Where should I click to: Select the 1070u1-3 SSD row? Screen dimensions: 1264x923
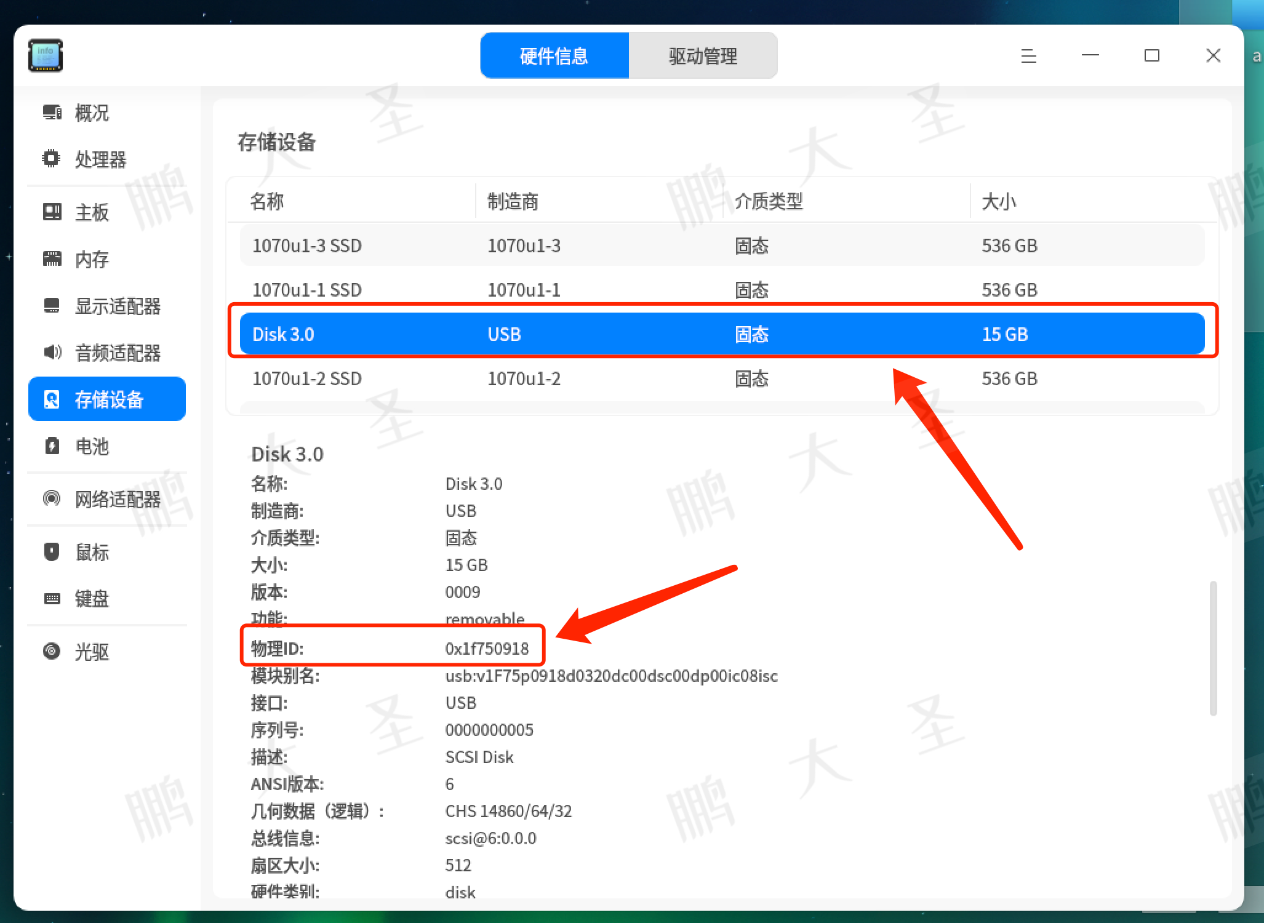click(722, 246)
